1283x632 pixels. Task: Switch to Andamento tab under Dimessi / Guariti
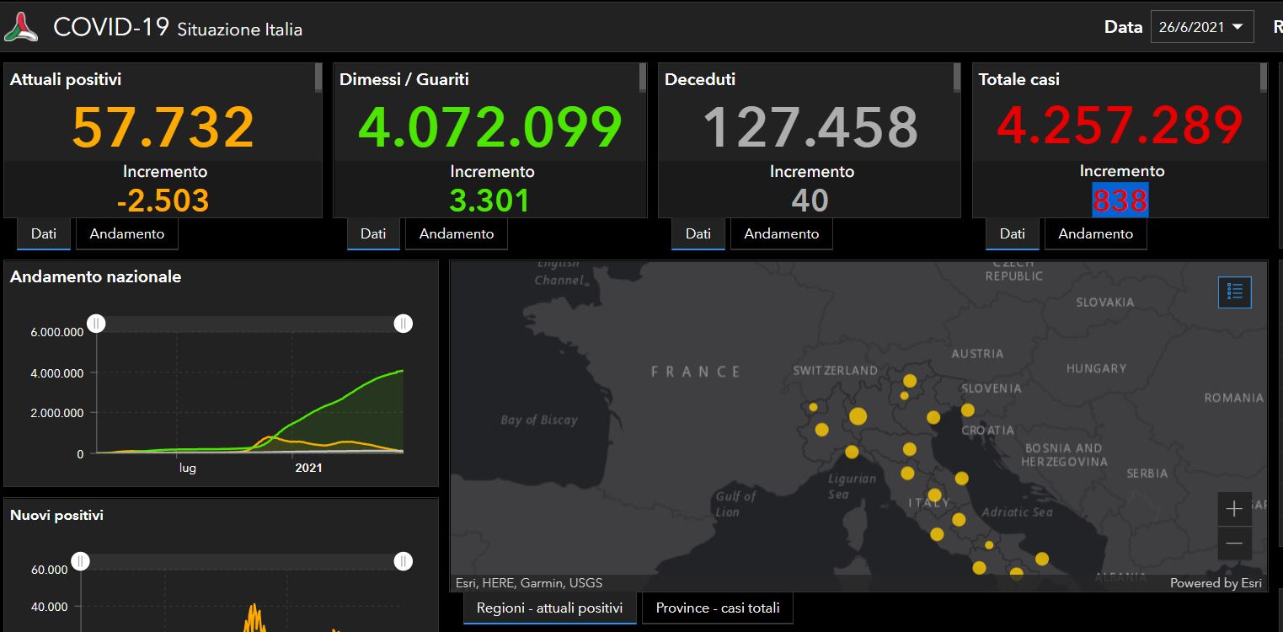tap(457, 233)
